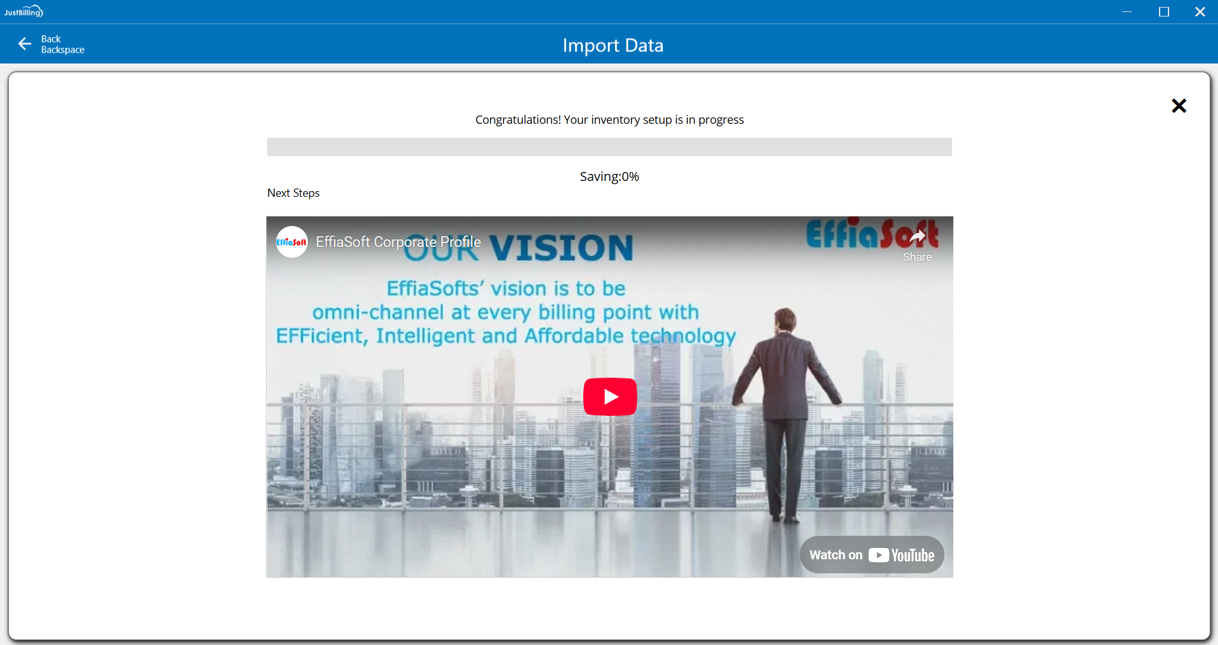Click the gray saving progress bar
Viewport: 1218px width, 645px height.
pyautogui.click(x=609, y=147)
